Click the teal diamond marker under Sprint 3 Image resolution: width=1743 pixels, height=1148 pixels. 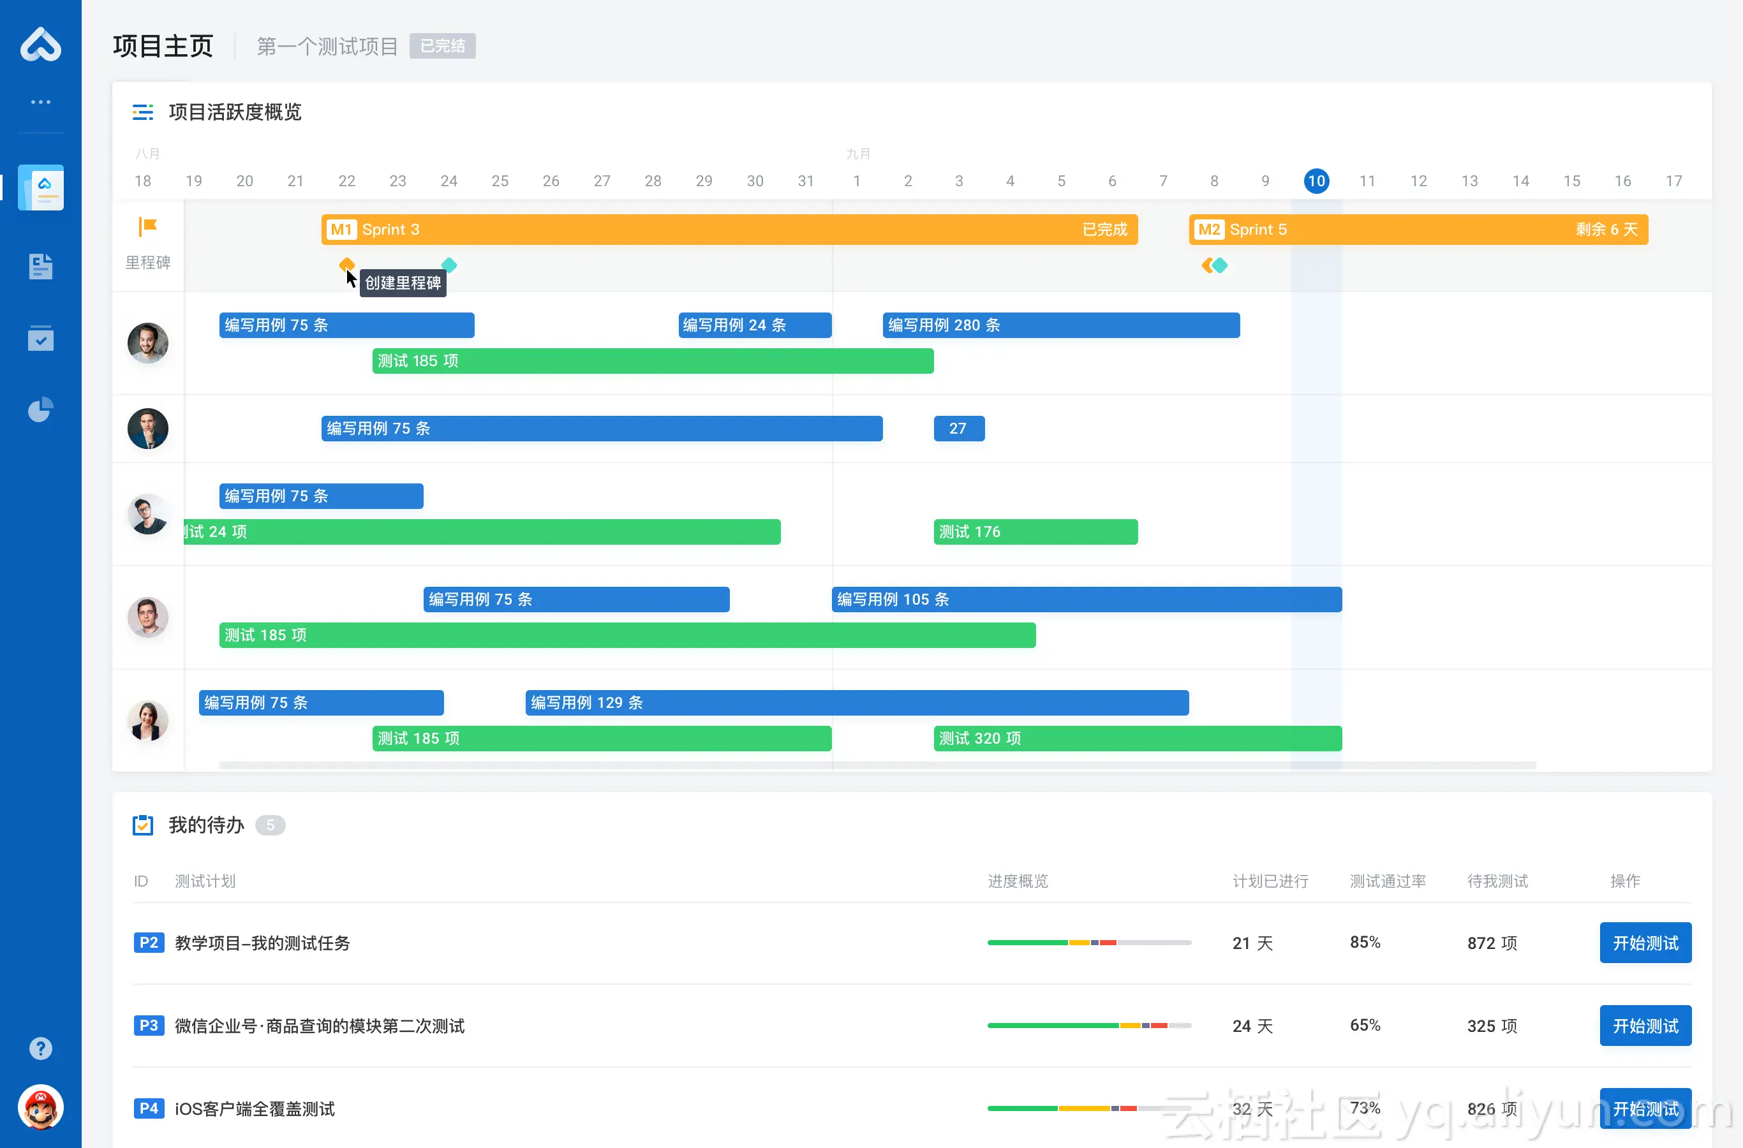tap(449, 265)
